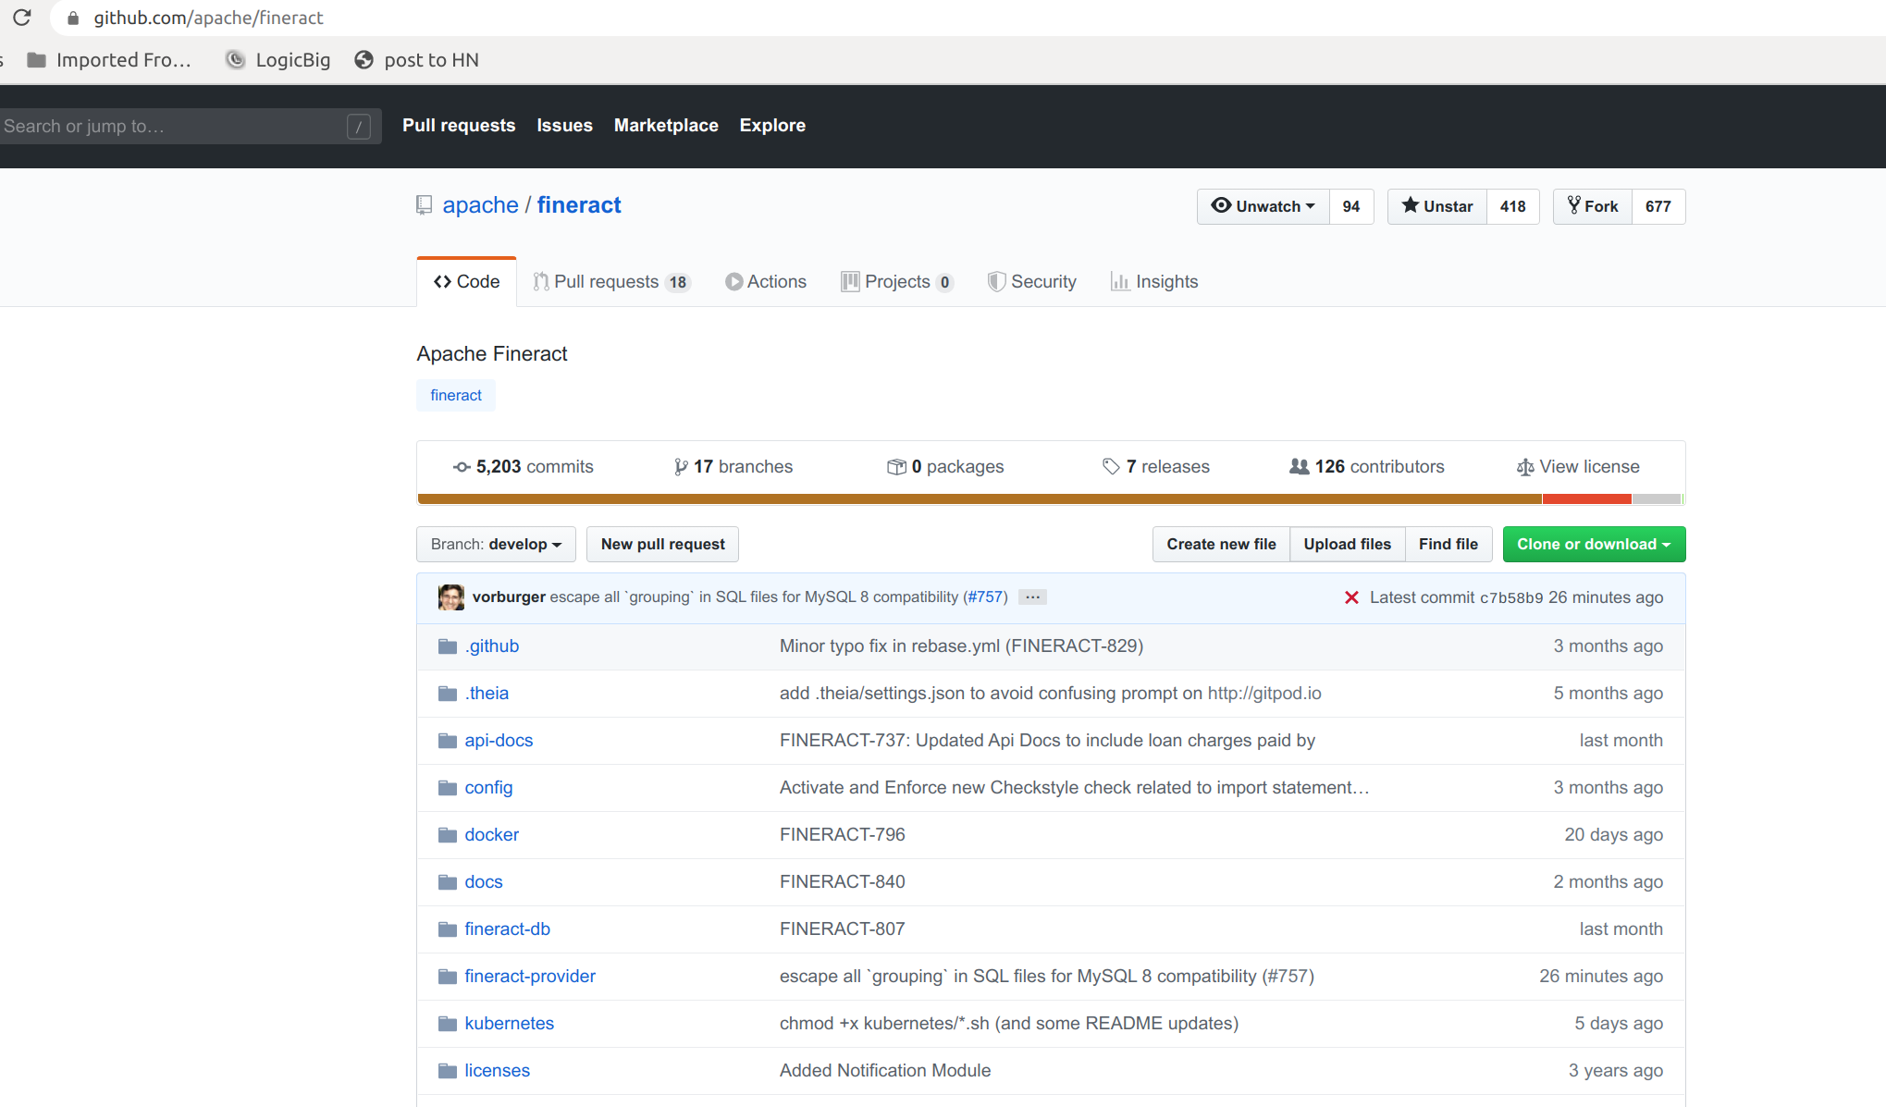The width and height of the screenshot is (1886, 1107).
Task: Click the folder icon for api-docs
Action: tap(448, 741)
